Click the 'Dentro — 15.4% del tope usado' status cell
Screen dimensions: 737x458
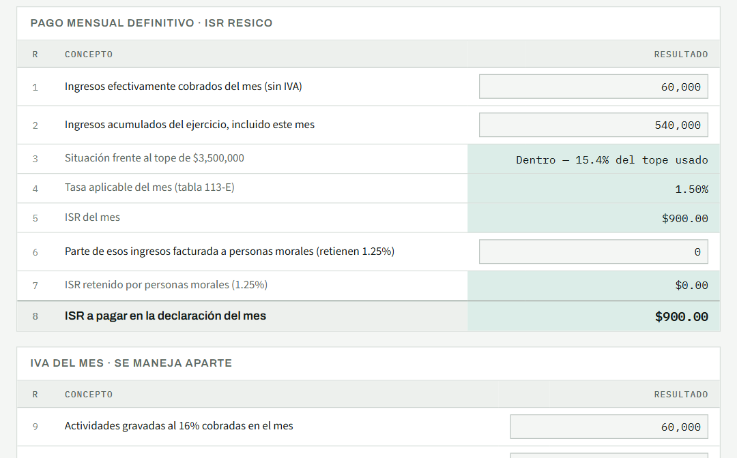point(612,160)
